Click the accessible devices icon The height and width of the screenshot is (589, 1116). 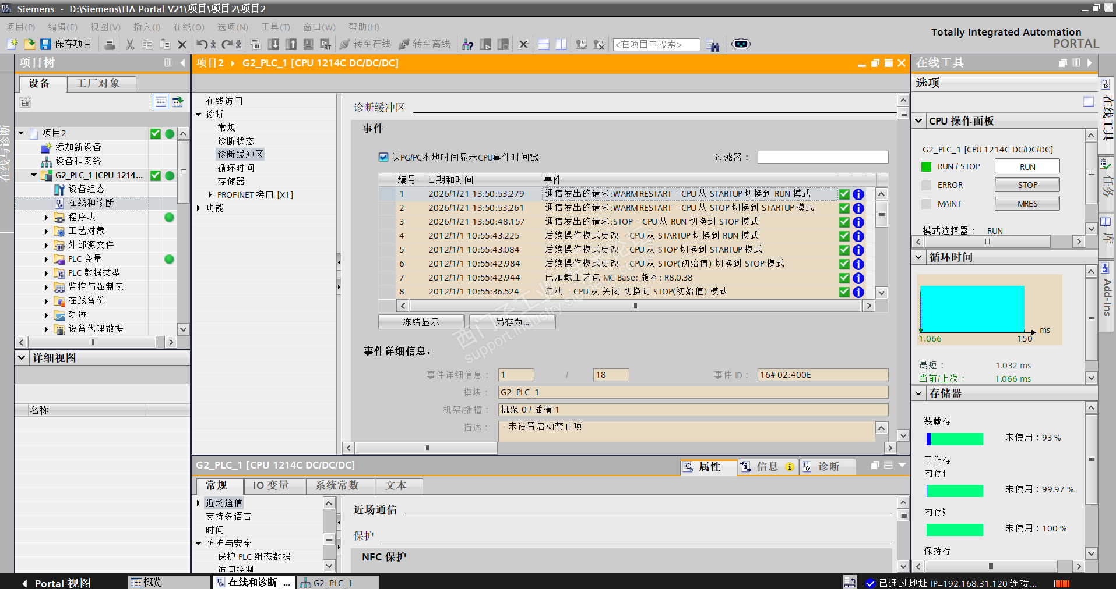(x=467, y=44)
